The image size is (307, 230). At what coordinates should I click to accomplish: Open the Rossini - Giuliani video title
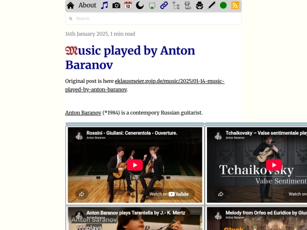[132, 133]
